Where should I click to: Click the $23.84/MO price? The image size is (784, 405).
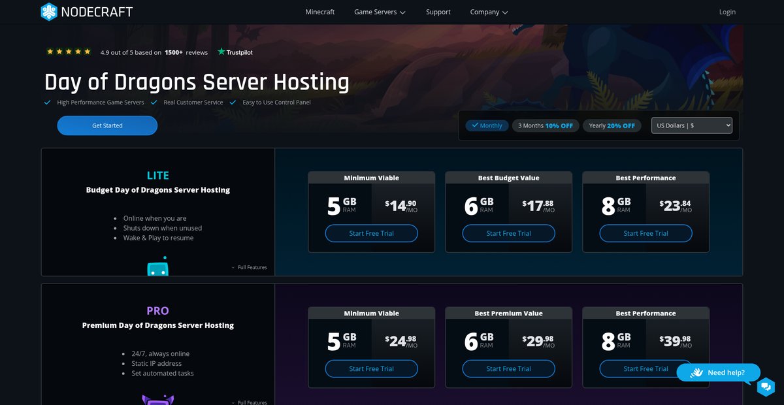(x=676, y=206)
